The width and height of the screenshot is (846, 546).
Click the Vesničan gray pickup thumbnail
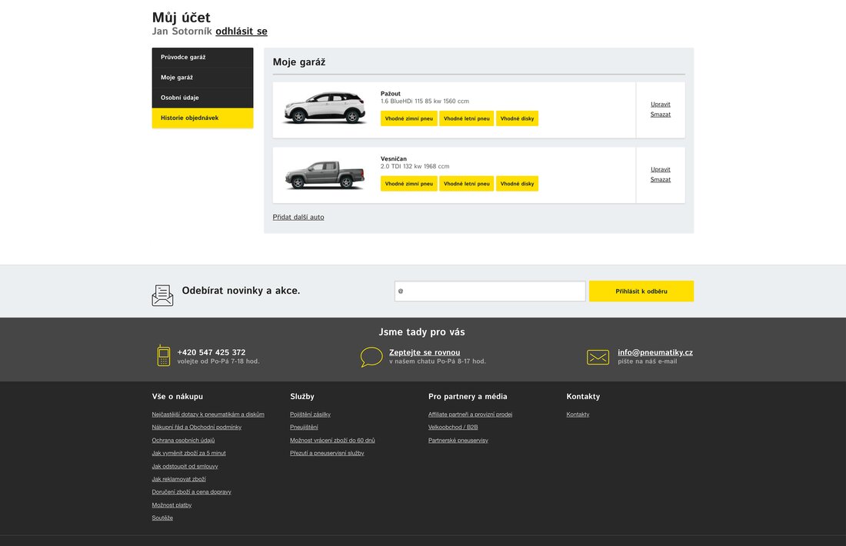click(325, 175)
